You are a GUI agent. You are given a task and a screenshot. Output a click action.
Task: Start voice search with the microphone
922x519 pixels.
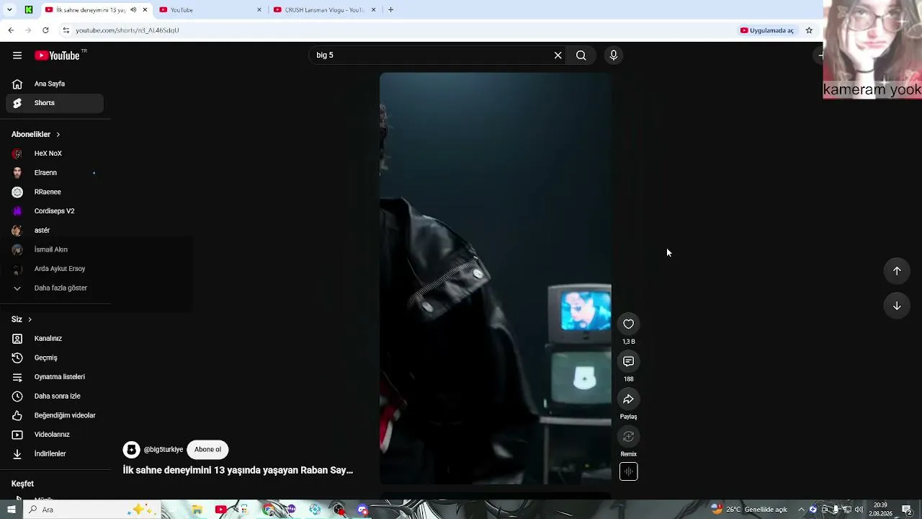614,56
